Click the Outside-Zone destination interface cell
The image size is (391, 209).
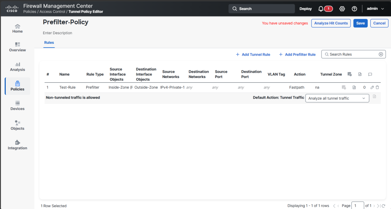tap(146, 87)
